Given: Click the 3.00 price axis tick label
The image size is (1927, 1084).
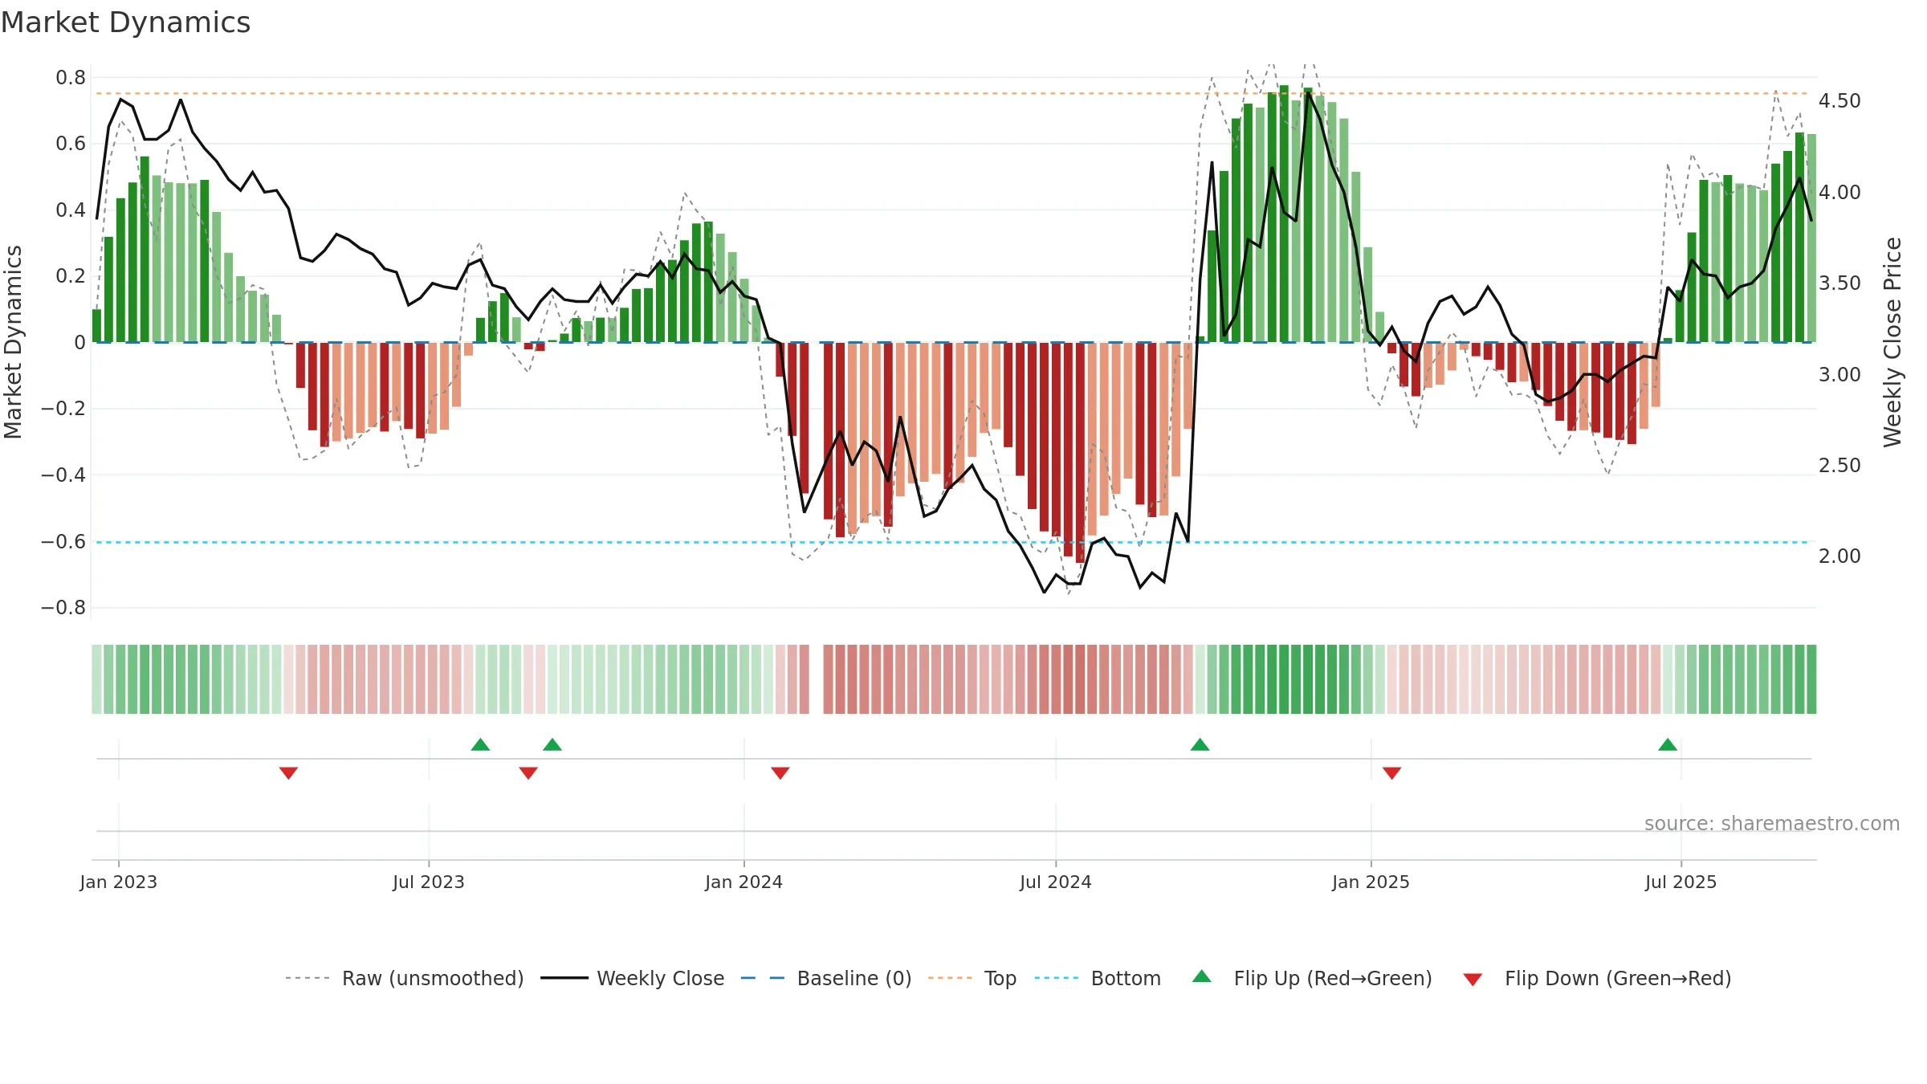Looking at the screenshot, I should (x=1839, y=375).
